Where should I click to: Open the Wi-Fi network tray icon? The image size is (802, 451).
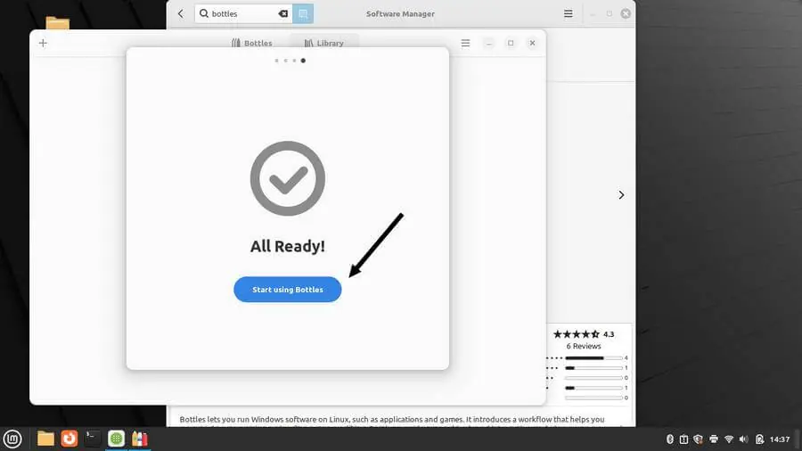coord(729,439)
